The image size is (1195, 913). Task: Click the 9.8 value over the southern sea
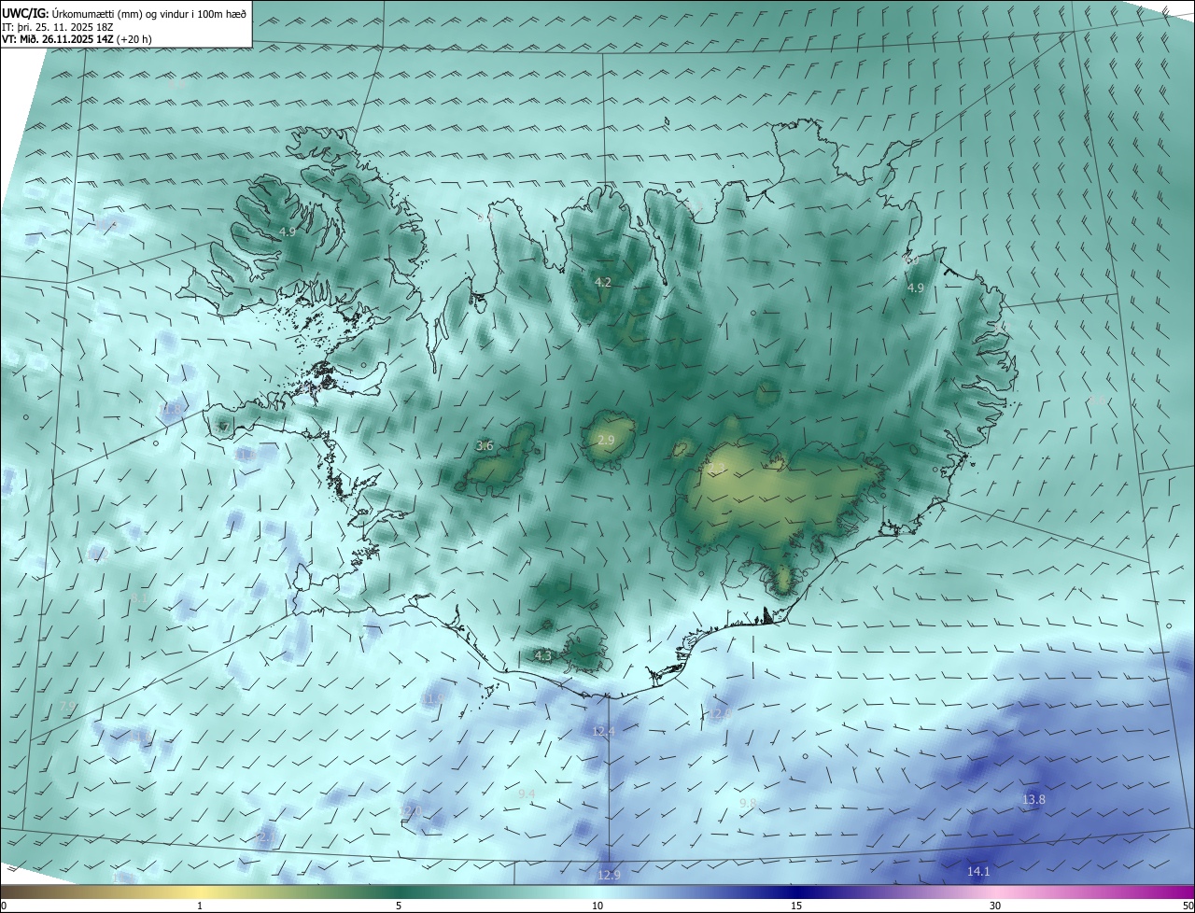pos(748,803)
